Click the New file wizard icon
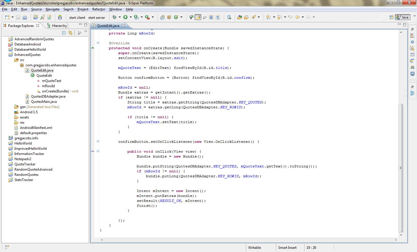The height and width of the screenshot is (252, 417). click(x=7, y=17)
